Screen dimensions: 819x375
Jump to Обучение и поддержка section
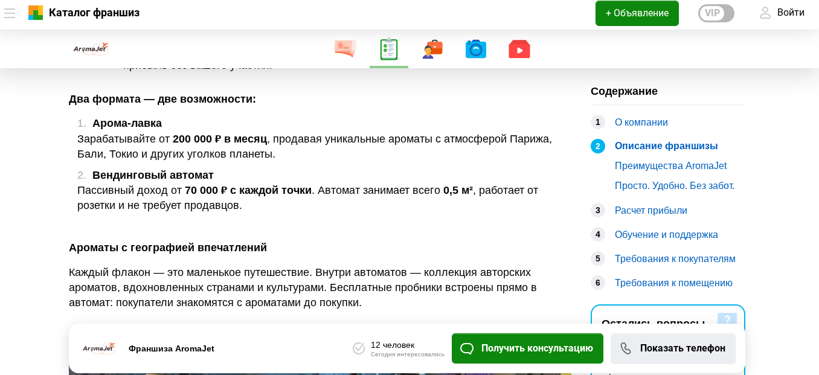coord(666,235)
